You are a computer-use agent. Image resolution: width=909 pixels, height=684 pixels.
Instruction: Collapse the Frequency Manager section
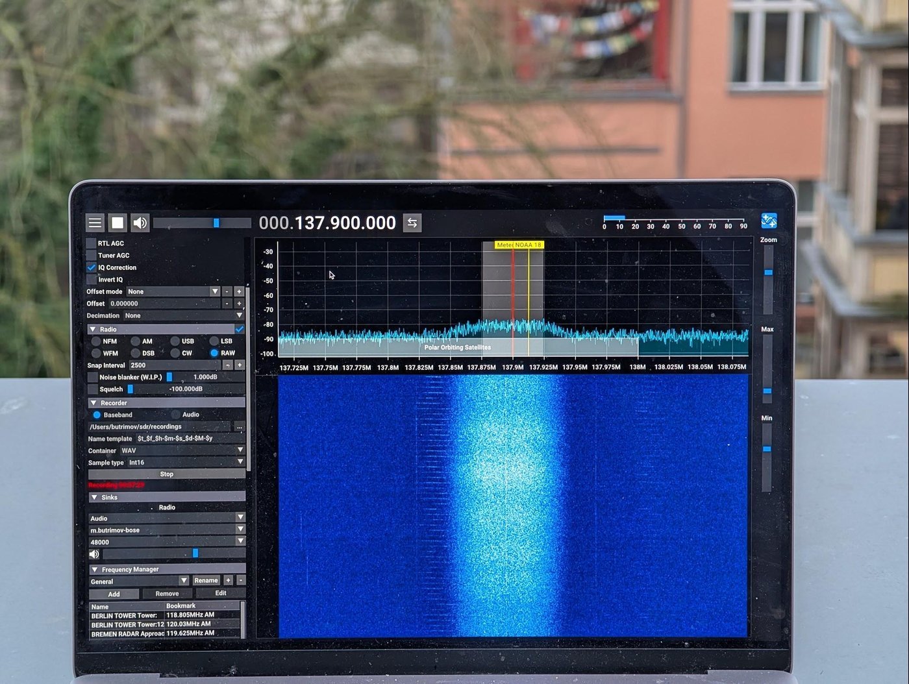pyautogui.click(x=95, y=569)
